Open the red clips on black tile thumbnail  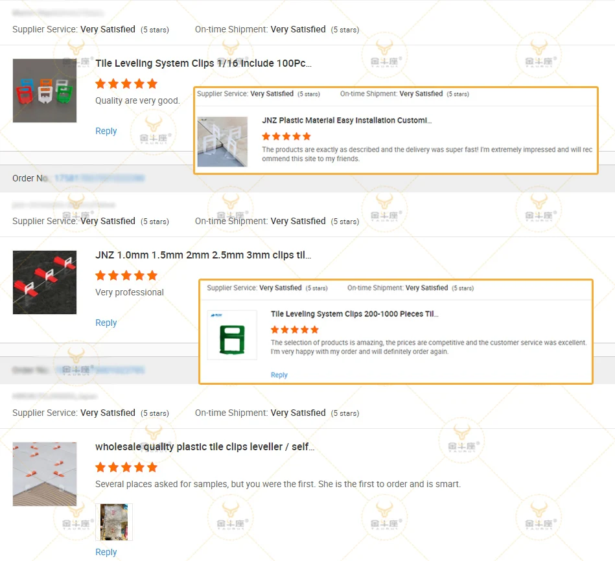click(45, 282)
